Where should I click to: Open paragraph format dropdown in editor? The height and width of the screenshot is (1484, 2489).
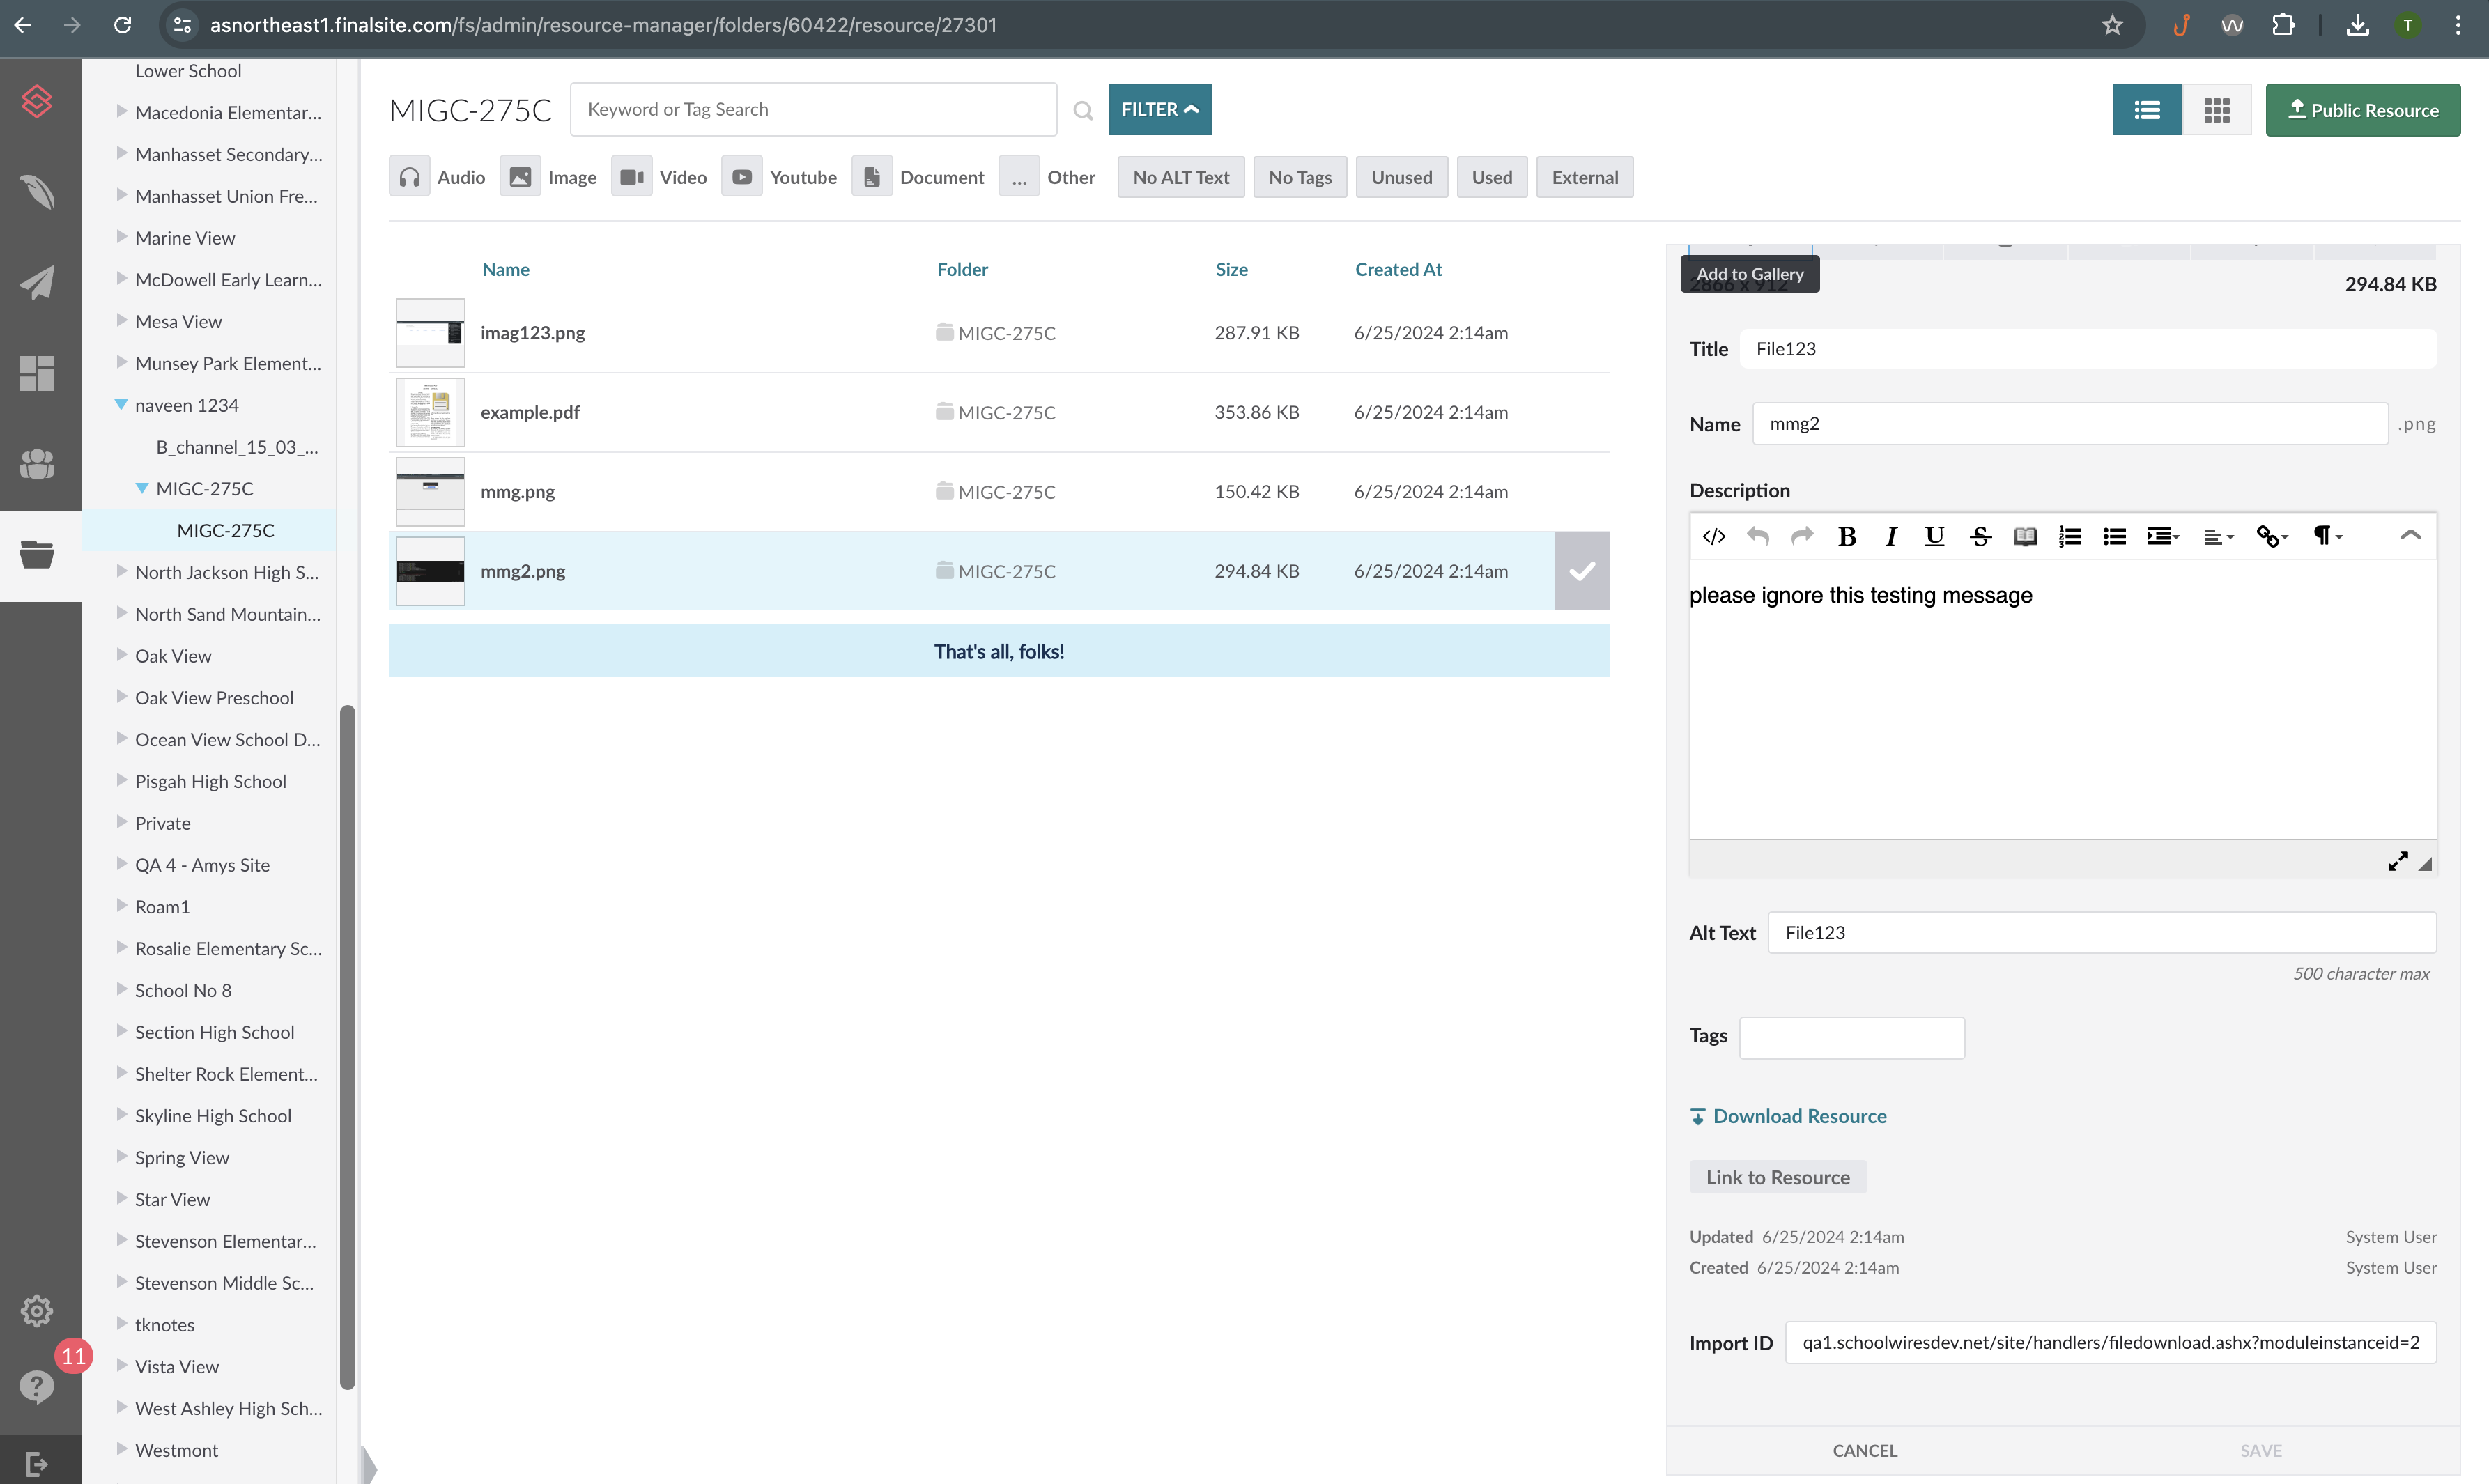coord(2326,537)
